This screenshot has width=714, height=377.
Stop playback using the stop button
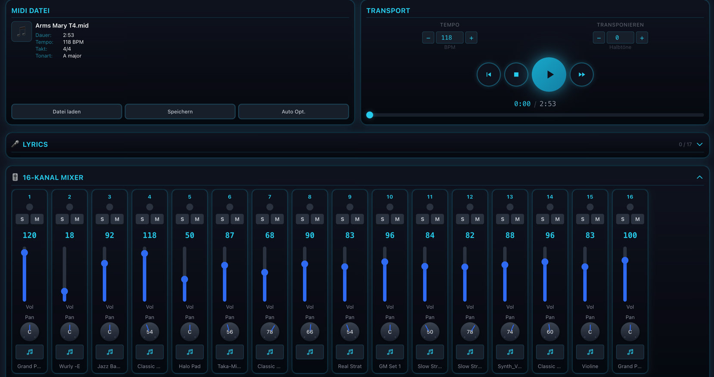[516, 74]
